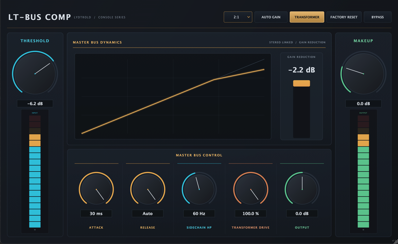Viewport: 398px width, 244px height.
Task: Select the 30 ms attack value field
Action: coord(96,213)
